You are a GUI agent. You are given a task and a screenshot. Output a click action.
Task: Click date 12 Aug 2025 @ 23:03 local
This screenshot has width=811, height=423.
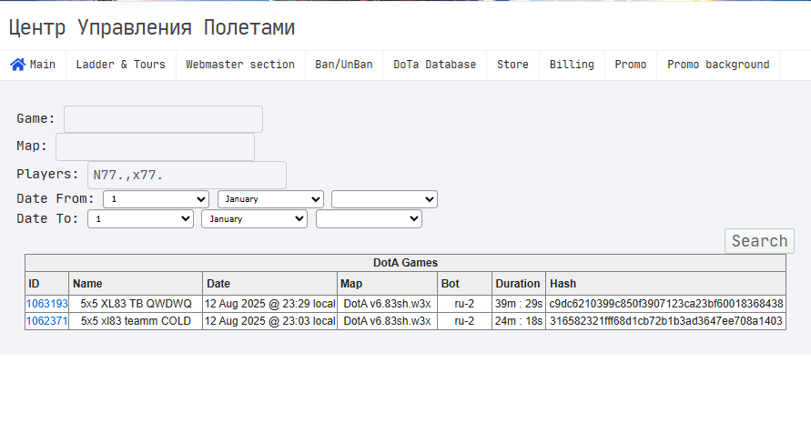(x=270, y=320)
